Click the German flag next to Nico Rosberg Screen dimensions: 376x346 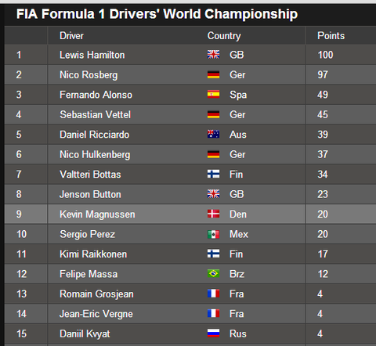point(213,74)
